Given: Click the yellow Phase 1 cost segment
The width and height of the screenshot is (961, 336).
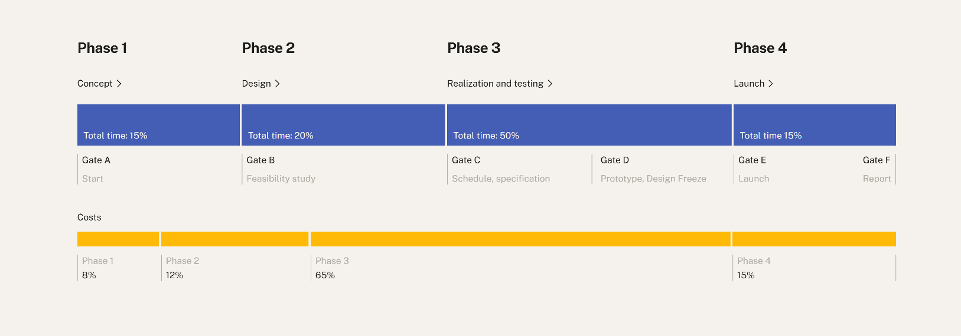Looking at the screenshot, I should [118, 239].
